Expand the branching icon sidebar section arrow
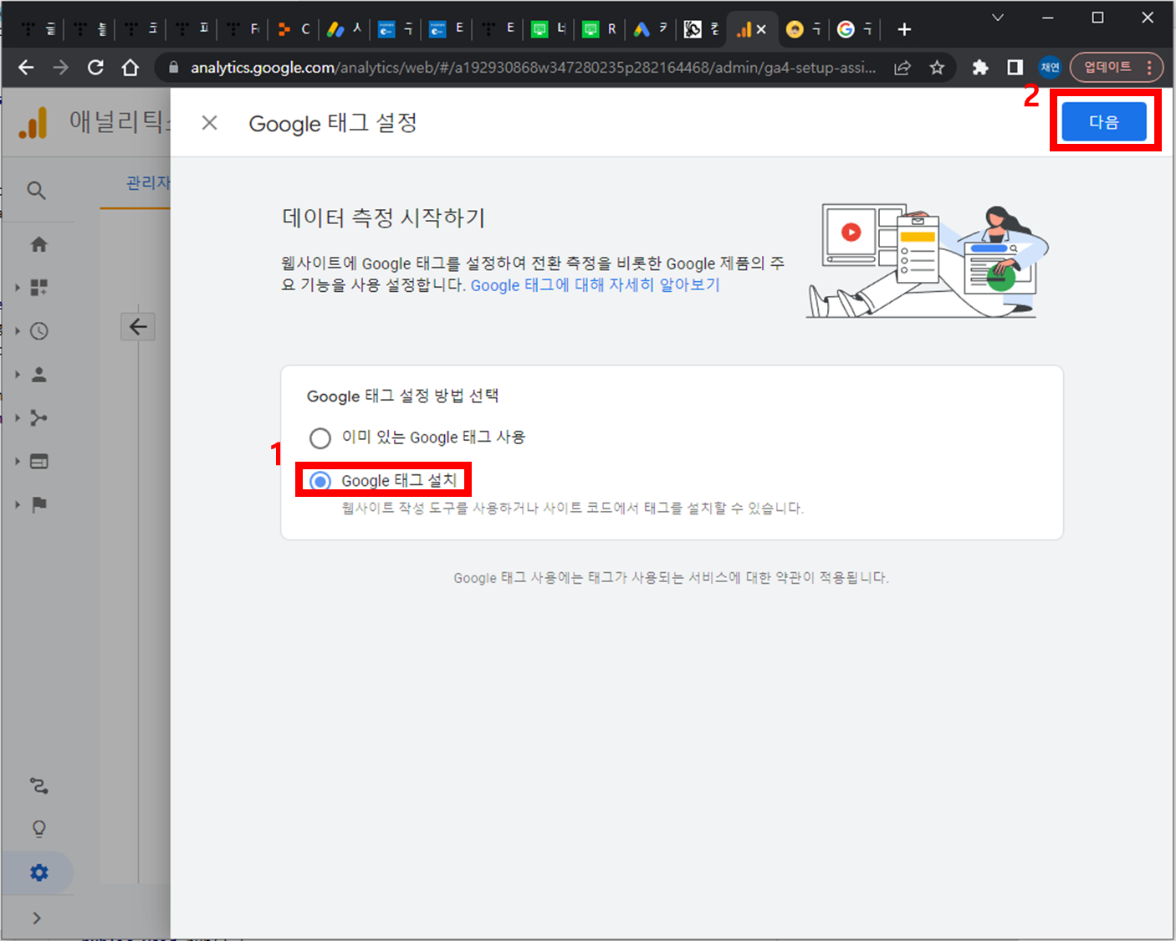The image size is (1176, 941). coord(18,418)
